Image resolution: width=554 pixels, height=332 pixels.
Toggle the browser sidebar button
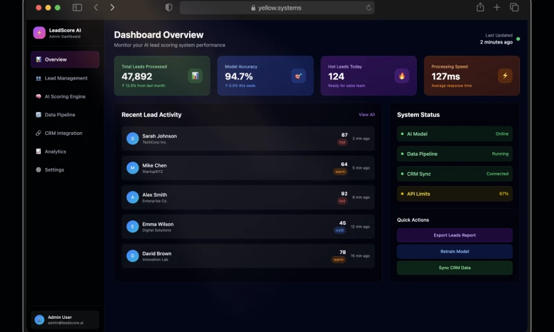pos(77,8)
